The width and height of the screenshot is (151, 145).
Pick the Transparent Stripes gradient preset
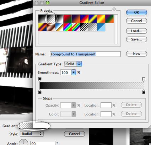pyautogui.click(x=84, y=27)
